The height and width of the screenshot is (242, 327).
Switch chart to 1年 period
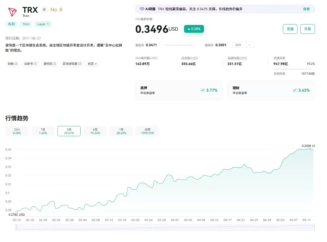pos(121,131)
